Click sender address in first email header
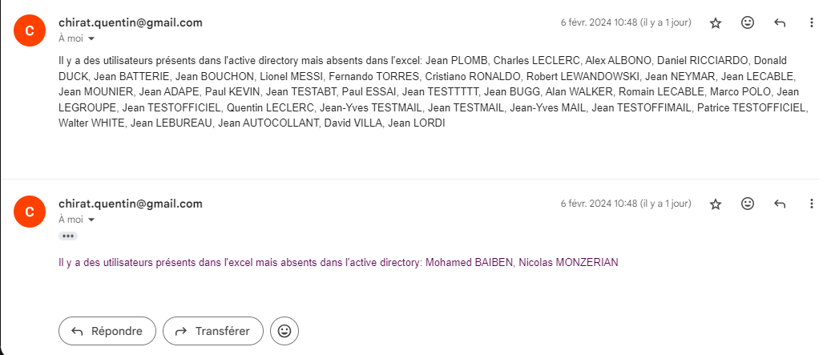 [131, 22]
